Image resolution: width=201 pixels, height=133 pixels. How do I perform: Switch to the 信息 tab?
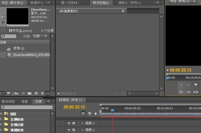point(24,102)
